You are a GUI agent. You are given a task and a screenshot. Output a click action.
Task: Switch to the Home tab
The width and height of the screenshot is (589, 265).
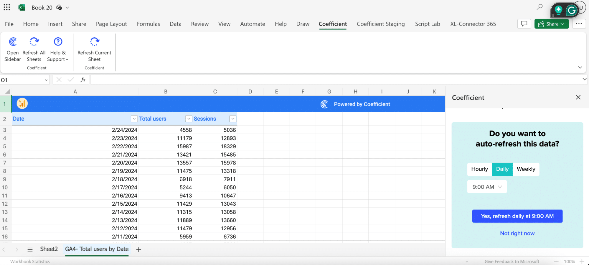point(31,24)
